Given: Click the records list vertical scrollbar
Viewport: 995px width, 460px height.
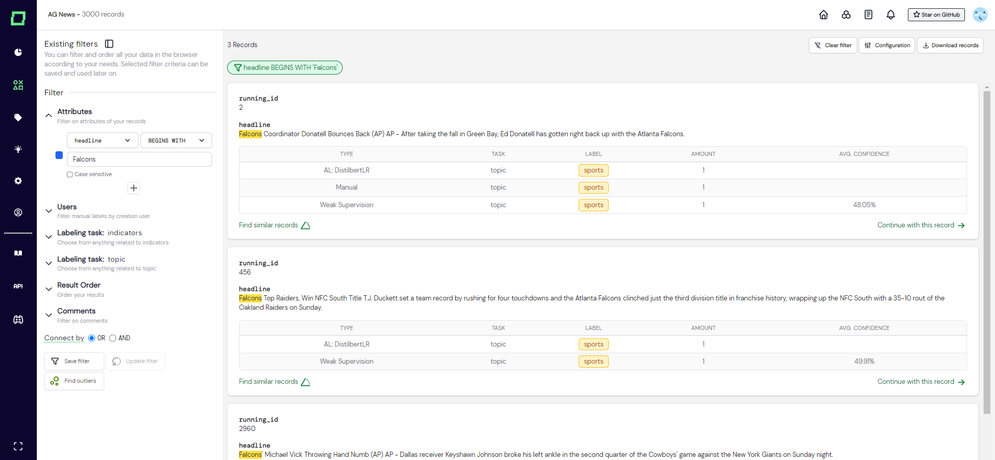Looking at the screenshot, I should [987, 252].
